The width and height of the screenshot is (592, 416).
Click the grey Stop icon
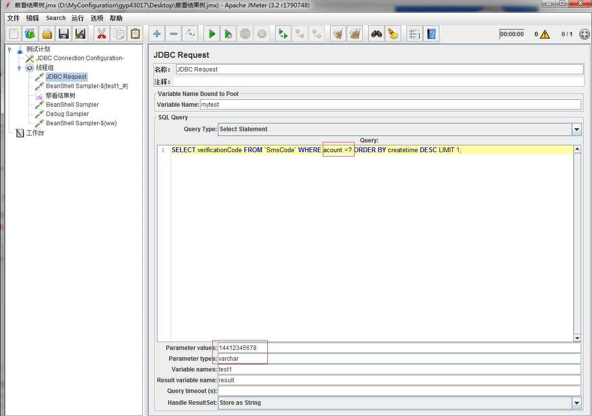245,34
